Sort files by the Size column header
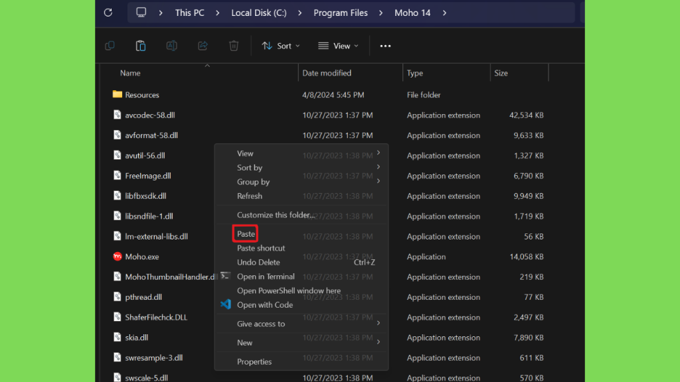 click(501, 73)
